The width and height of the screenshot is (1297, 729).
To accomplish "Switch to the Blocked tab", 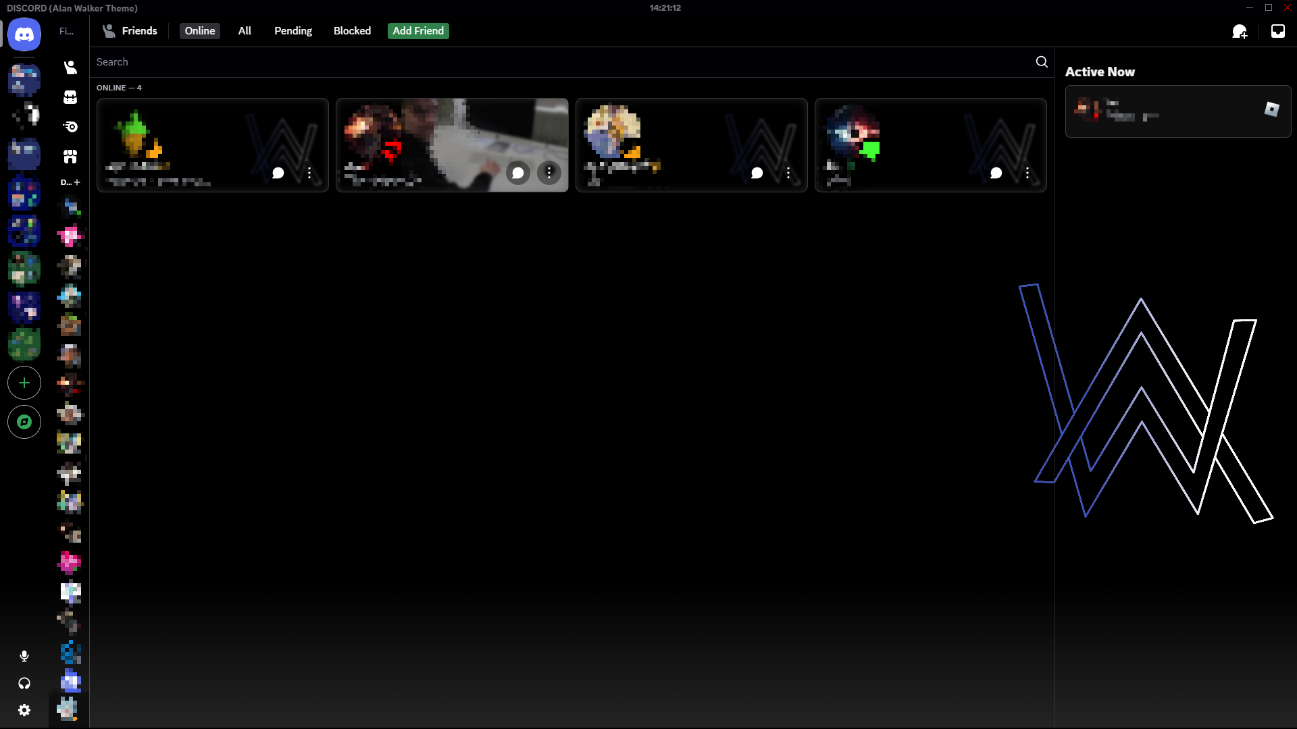I will click(x=352, y=30).
